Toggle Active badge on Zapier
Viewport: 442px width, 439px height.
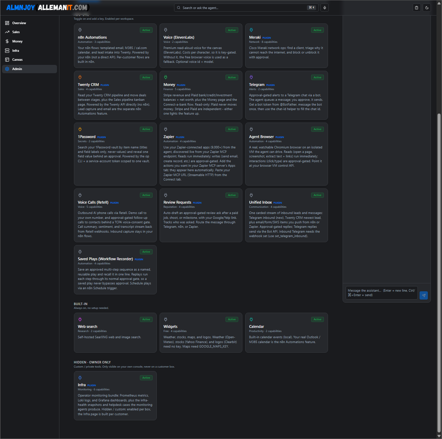232,129
